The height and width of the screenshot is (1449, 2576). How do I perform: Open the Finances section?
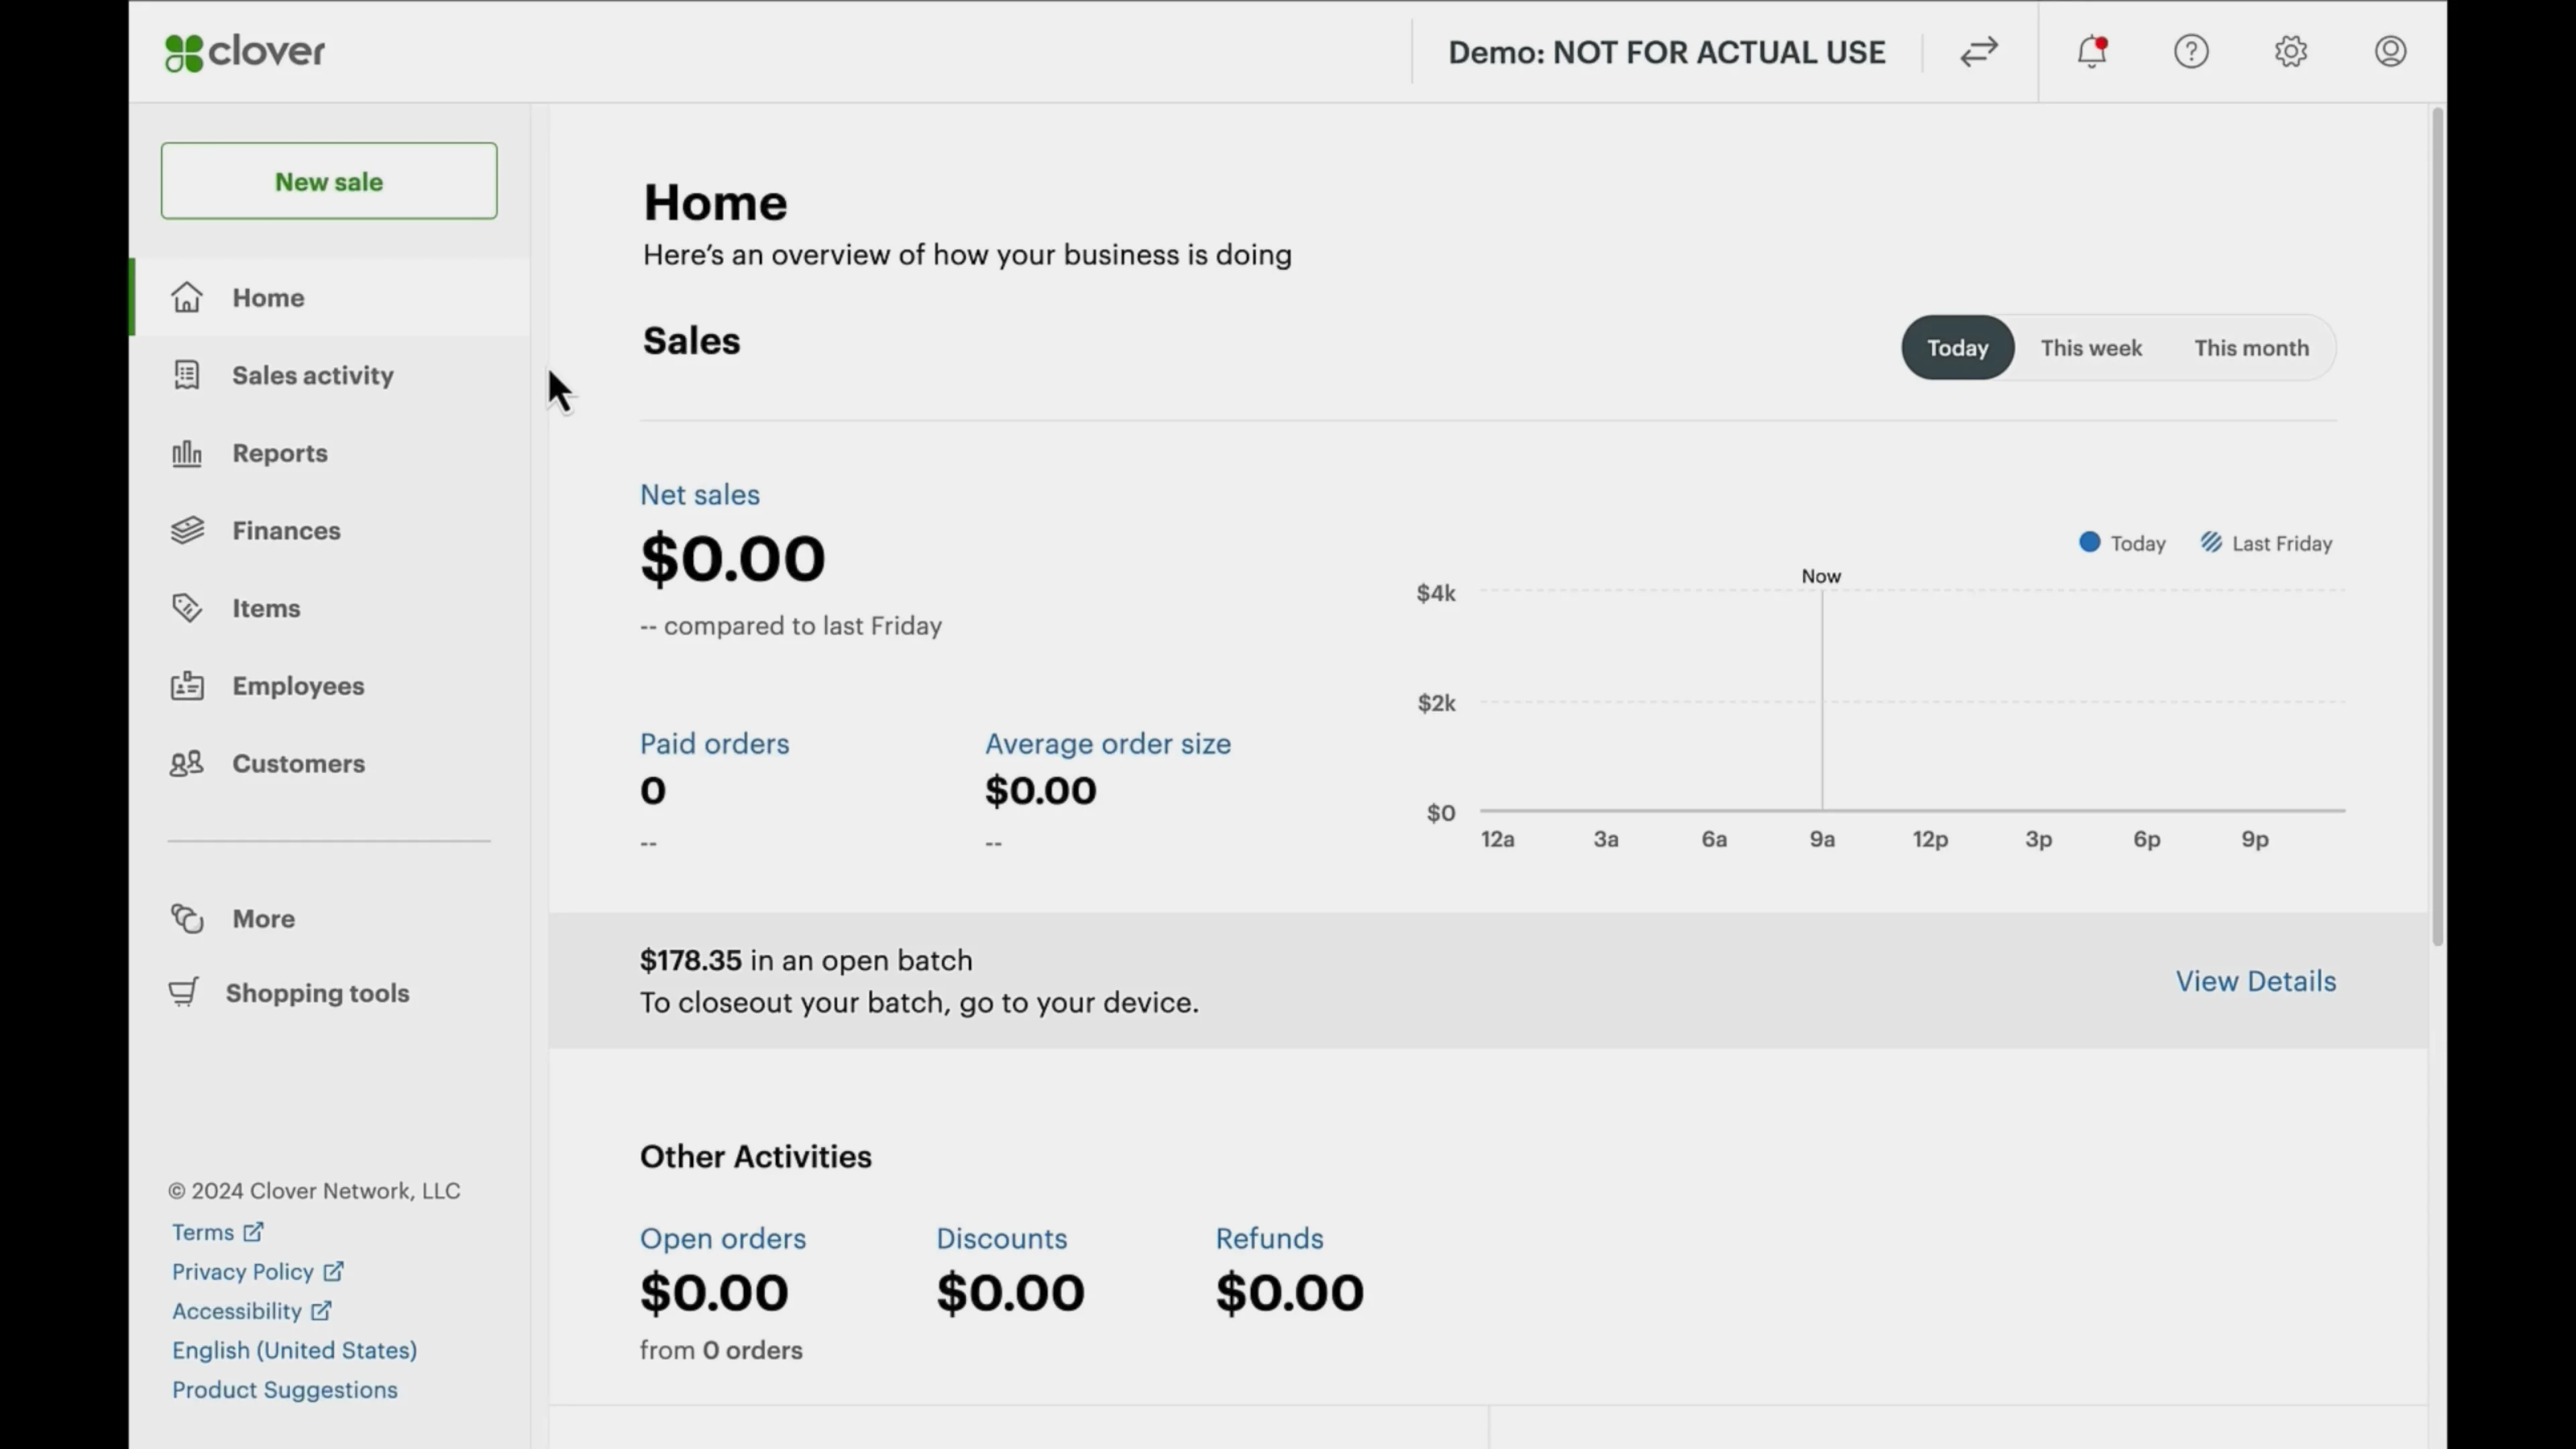[330, 530]
